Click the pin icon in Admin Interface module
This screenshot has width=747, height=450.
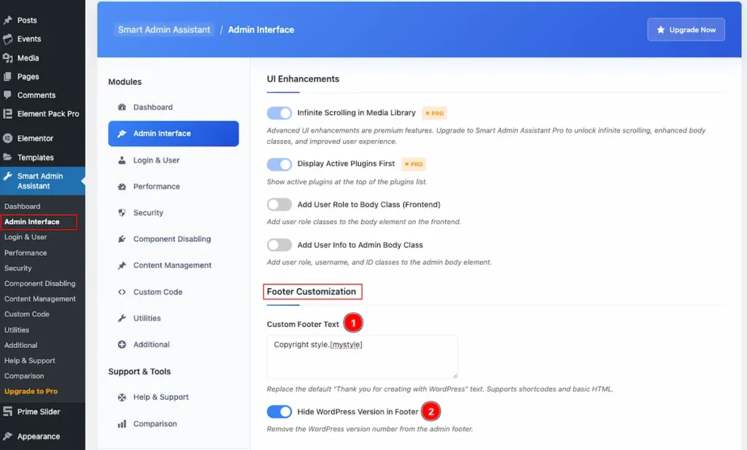pyautogui.click(x=122, y=133)
